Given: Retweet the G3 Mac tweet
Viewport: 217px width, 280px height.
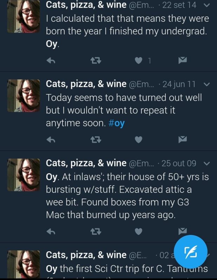Looking at the screenshot, I should tap(95, 231).
